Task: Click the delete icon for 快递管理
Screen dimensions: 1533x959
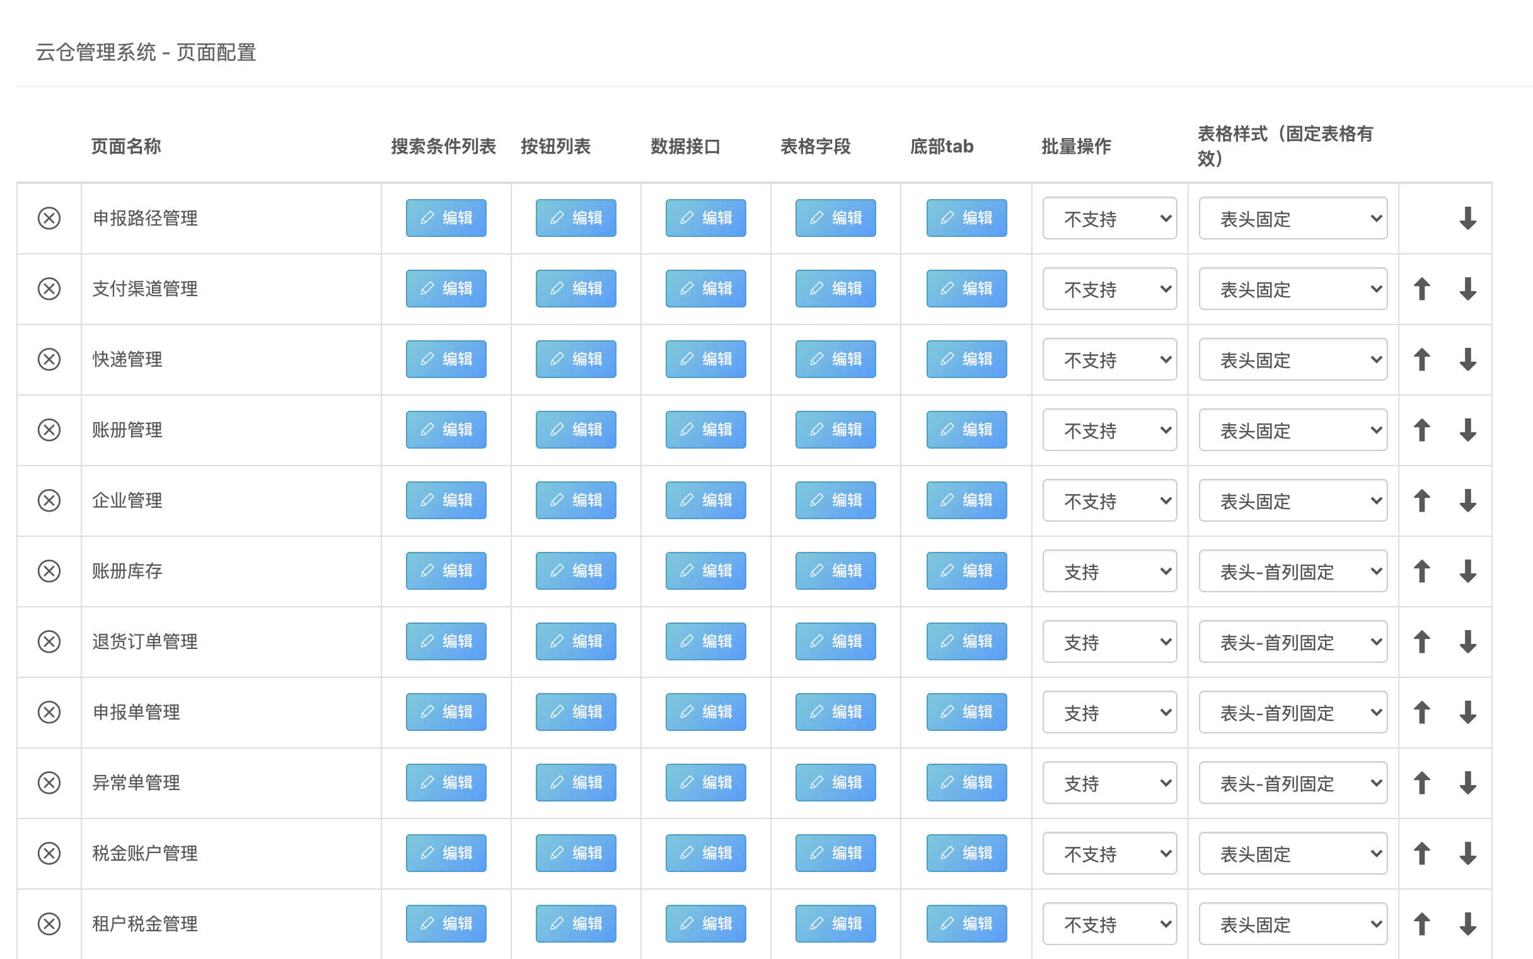Action: [x=49, y=360]
